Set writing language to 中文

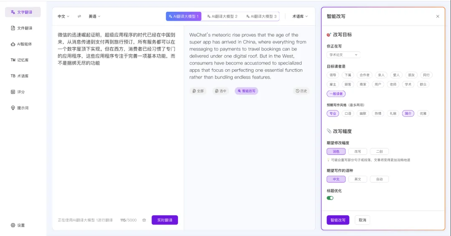pyautogui.click(x=336, y=179)
